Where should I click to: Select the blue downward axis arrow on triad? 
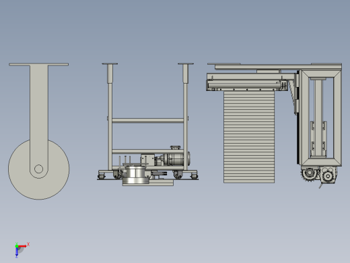coord(17,252)
